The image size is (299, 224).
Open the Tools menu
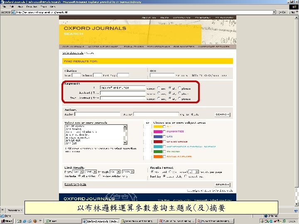coord(44,7)
